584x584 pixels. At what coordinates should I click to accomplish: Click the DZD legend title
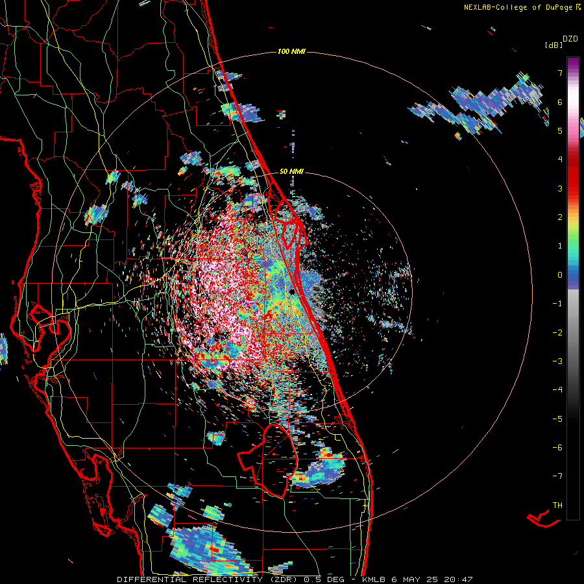click(570, 39)
